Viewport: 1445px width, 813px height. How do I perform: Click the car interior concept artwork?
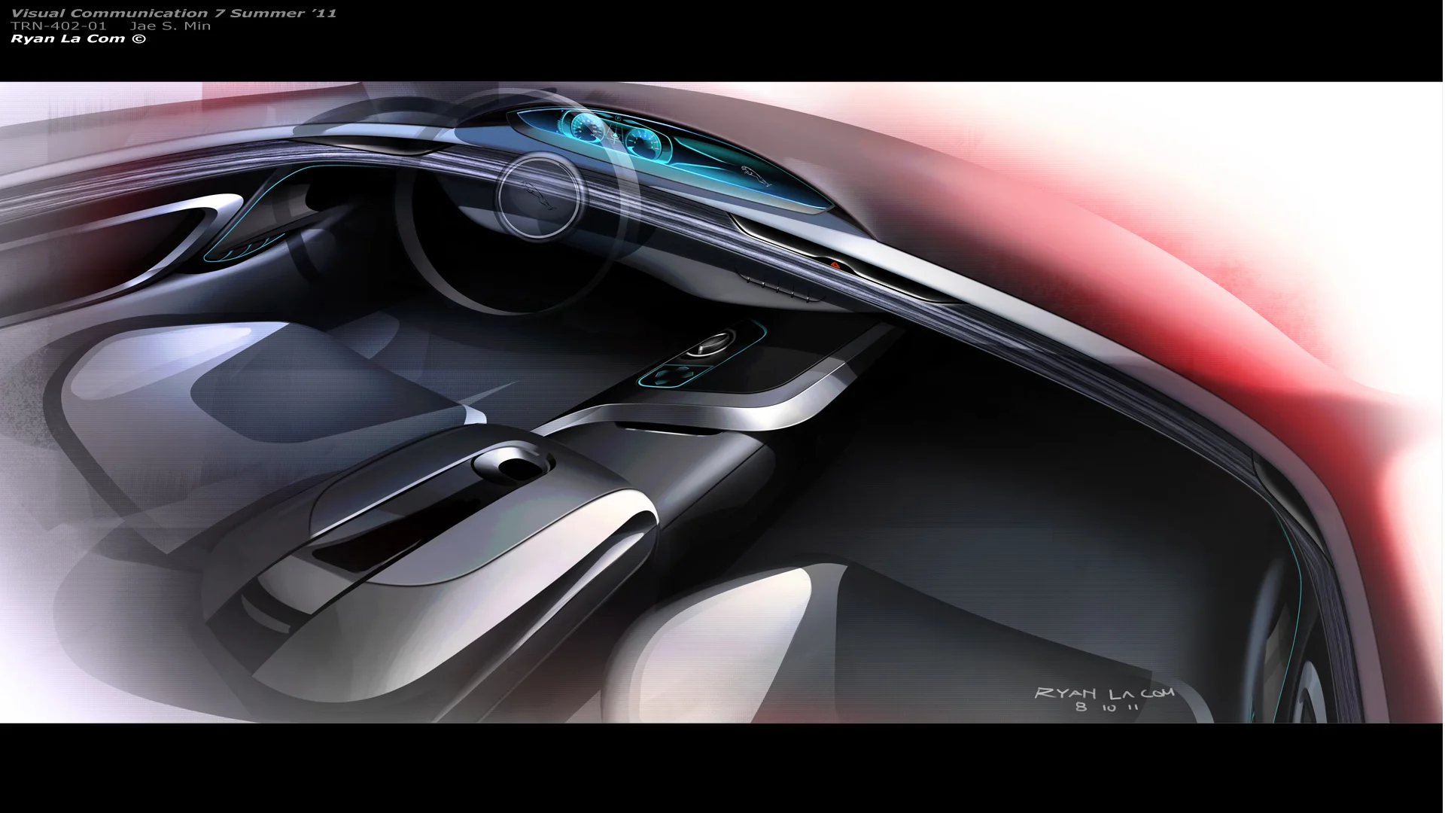721,402
